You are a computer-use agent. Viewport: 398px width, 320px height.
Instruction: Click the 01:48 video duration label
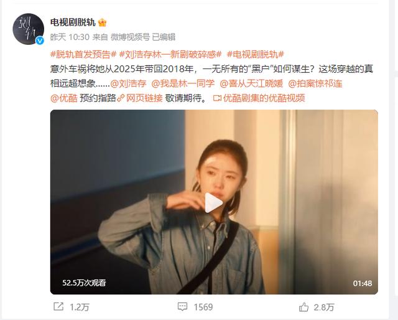click(362, 283)
